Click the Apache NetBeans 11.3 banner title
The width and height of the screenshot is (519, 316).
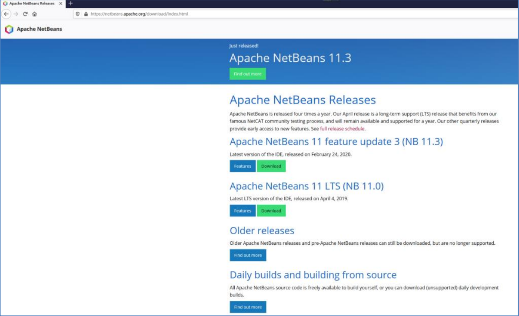click(x=290, y=58)
